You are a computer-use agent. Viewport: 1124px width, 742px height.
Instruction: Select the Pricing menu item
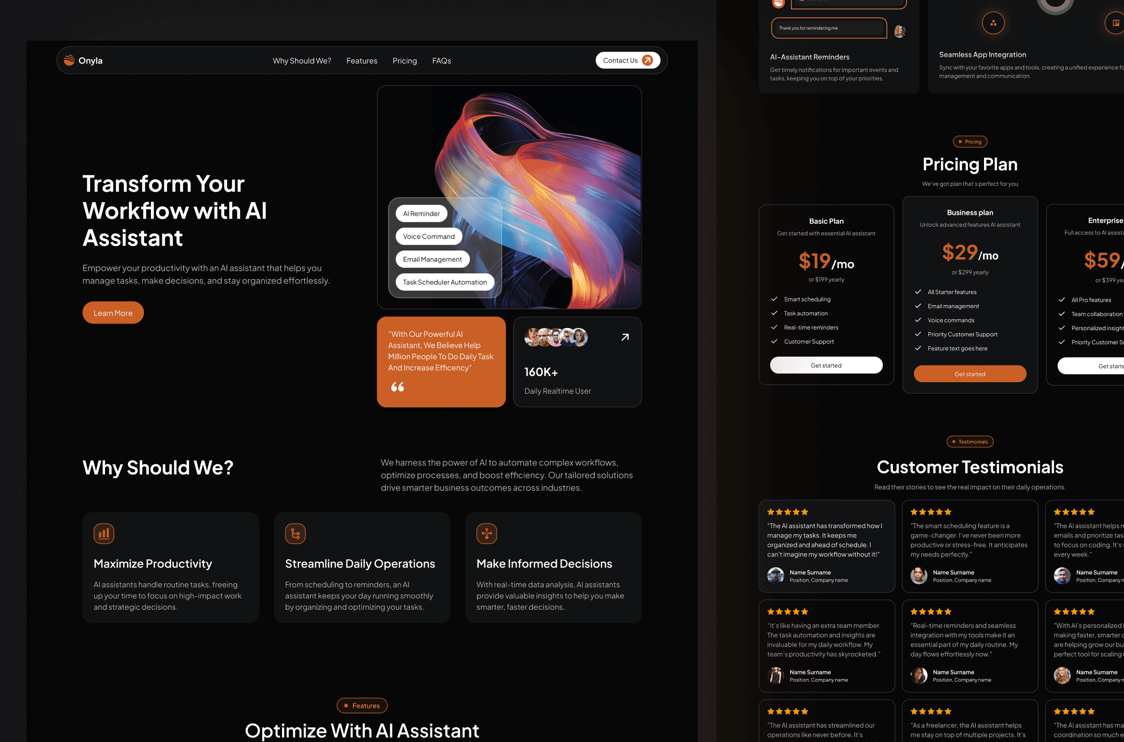(405, 60)
